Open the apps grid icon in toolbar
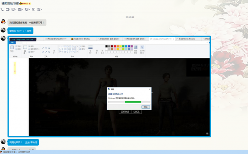This screenshot has width=248, height=154. [x=39, y=10]
